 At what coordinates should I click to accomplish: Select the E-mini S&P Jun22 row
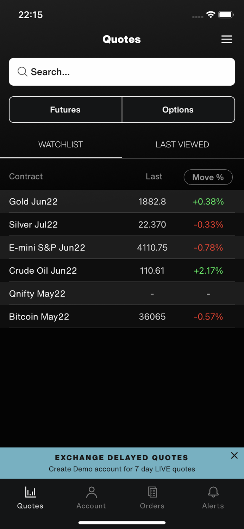point(47,248)
